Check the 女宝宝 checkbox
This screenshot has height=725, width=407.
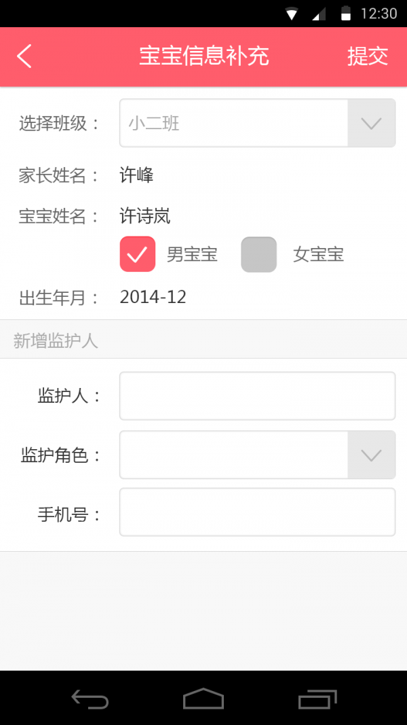click(x=258, y=254)
